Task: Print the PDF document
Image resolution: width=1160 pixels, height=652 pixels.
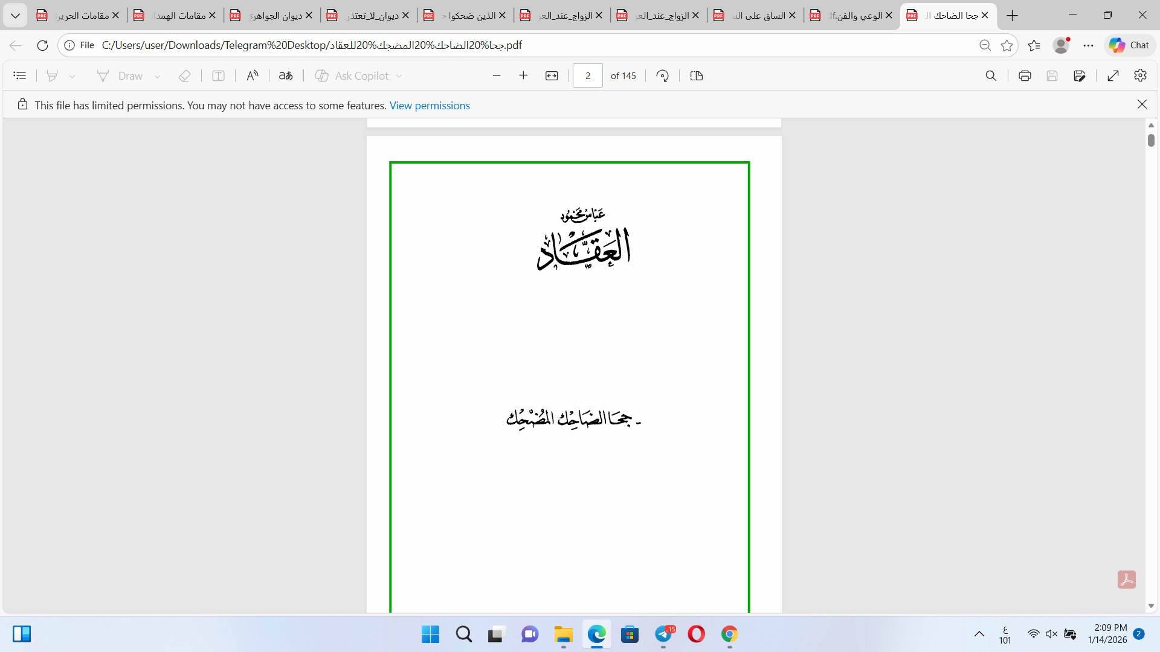Action: point(1025,75)
